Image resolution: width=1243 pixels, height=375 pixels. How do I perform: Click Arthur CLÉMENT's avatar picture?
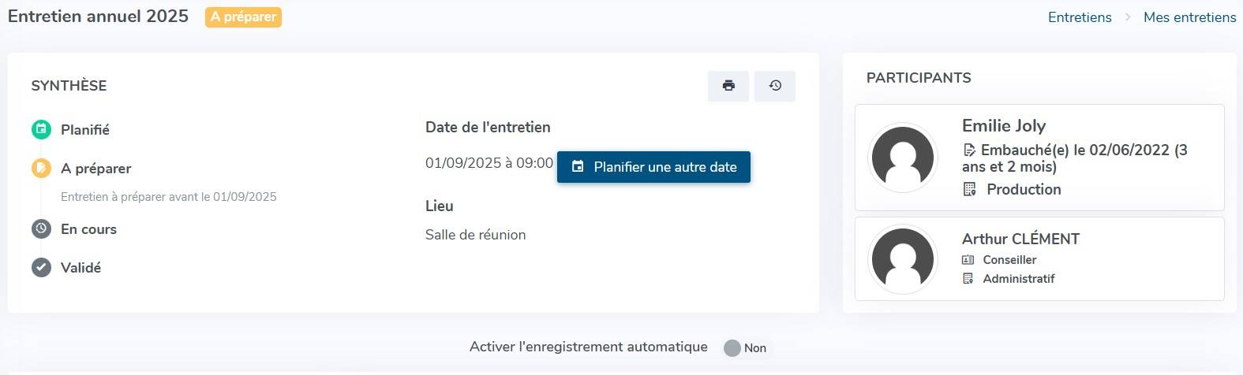coord(903,259)
